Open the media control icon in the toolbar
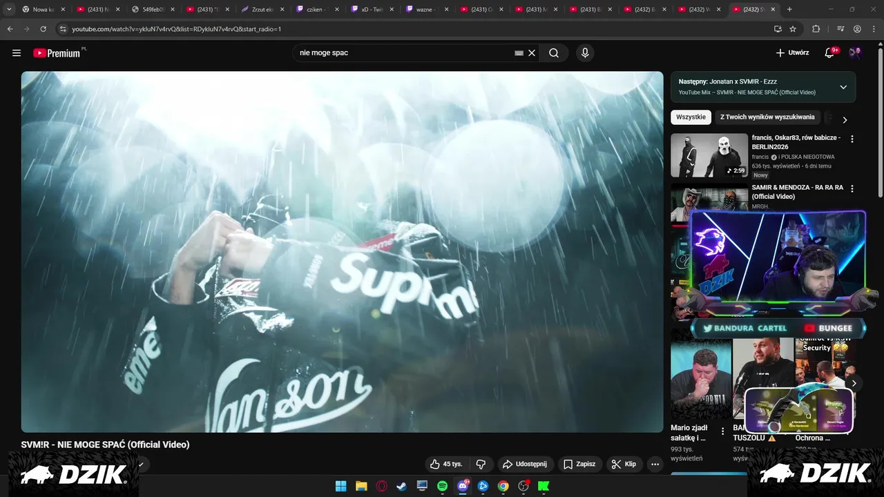This screenshot has width=884, height=497. click(x=840, y=29)
